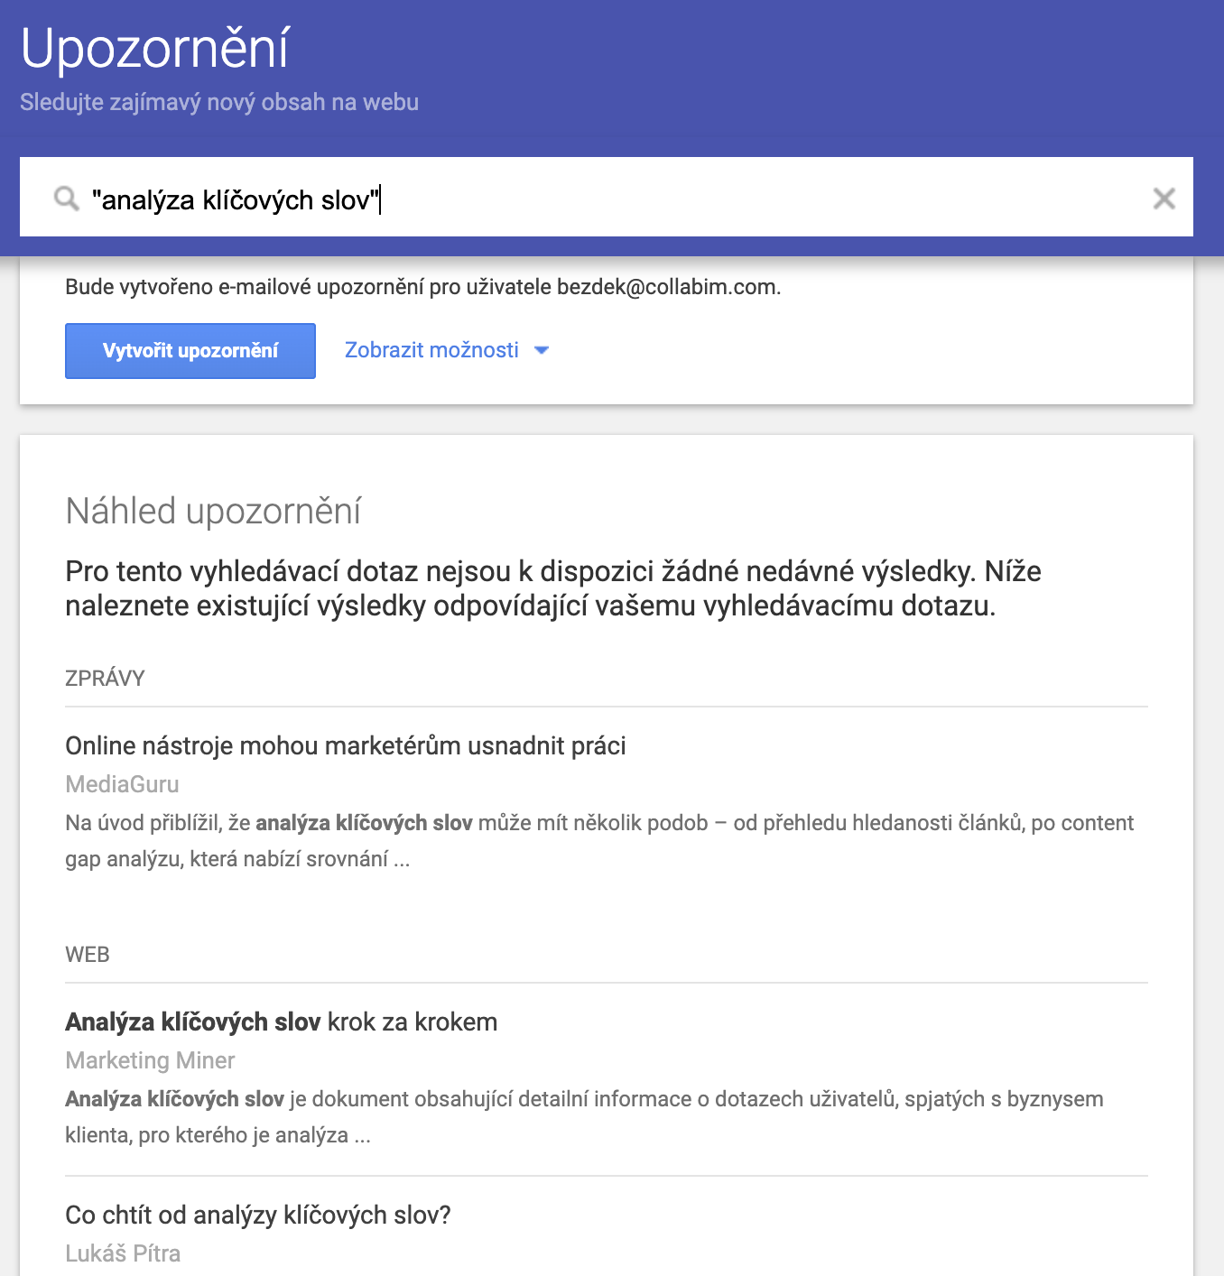Clear the search query with X icon
This screenshot has height=1276, width=1224.
click(1164, 199)
